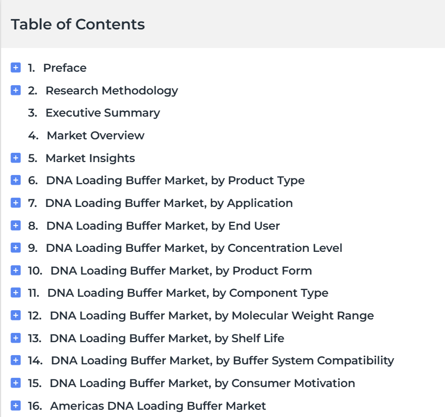Expand Research Methodology with its plus icon

pos(15,90)
